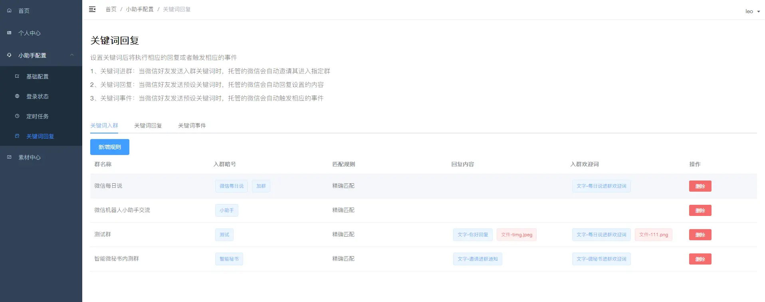The image size is (765, 302).
Task: Click the page heading 关键词回复
Action: tap(115, 40)
